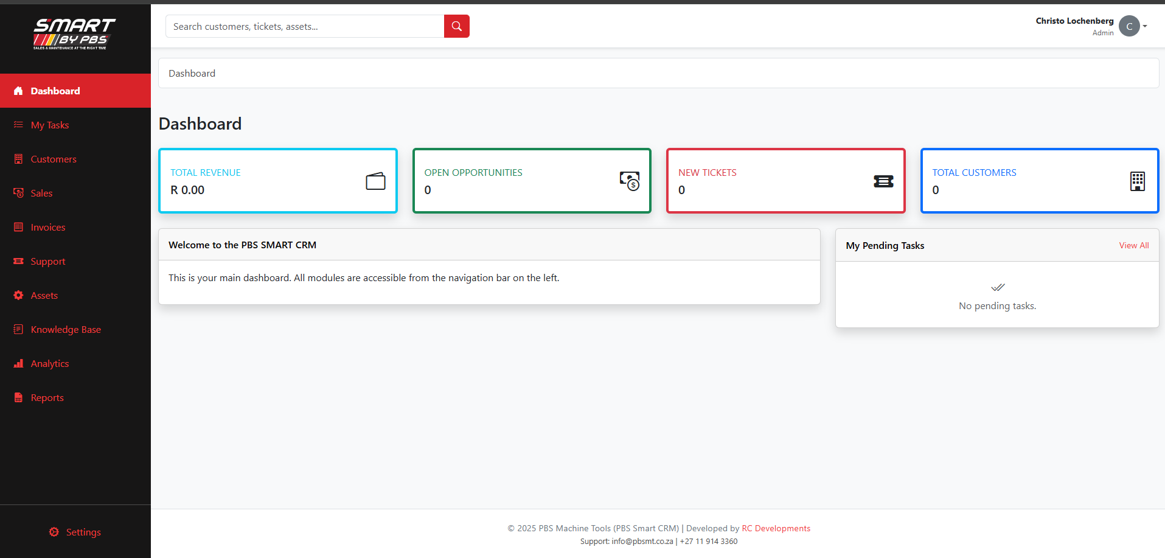
Task: Go to the Customers section
Action: pos(75,159)
